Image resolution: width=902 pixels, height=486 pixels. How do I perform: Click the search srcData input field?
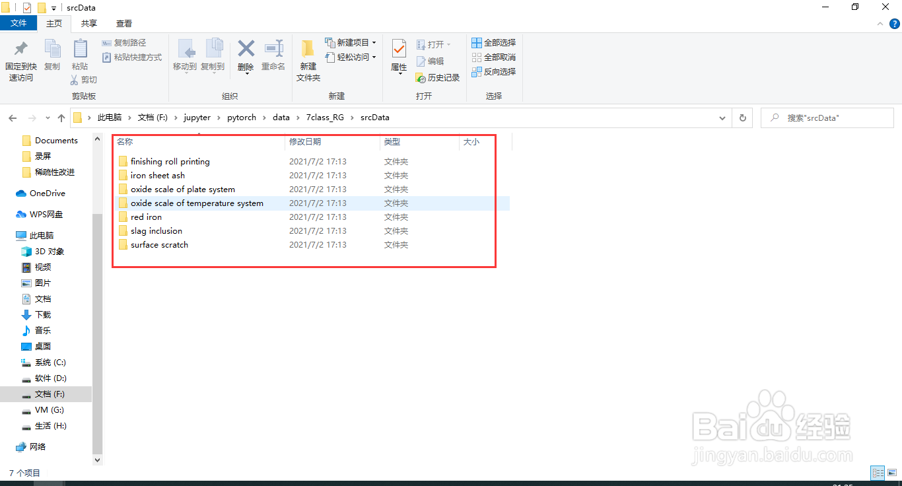click(x=827, y=118)
